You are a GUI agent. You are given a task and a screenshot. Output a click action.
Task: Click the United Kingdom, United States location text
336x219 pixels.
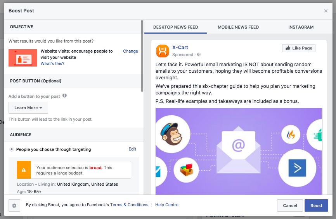[x=87, y=184]
